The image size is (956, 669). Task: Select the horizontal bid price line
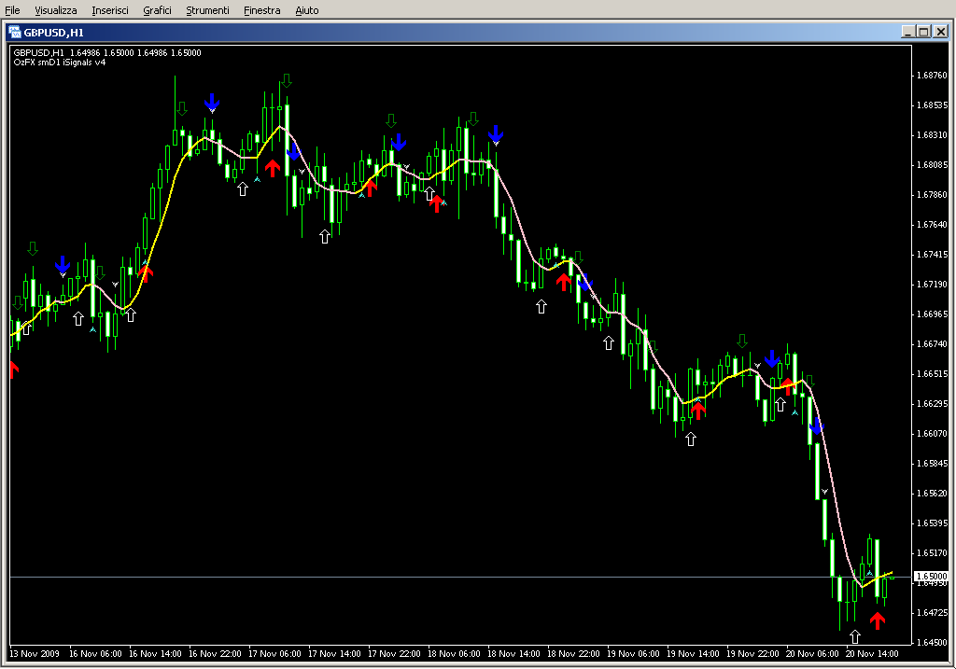point(461,577)
